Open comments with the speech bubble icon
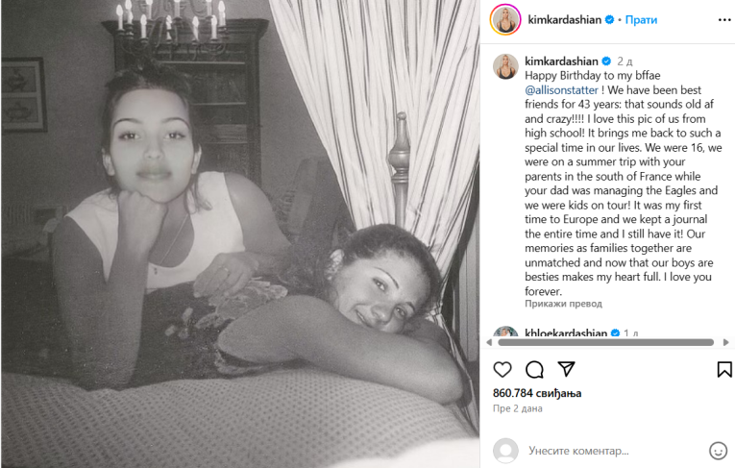This screenshot has height=468, width=735. tap(534, 370)
